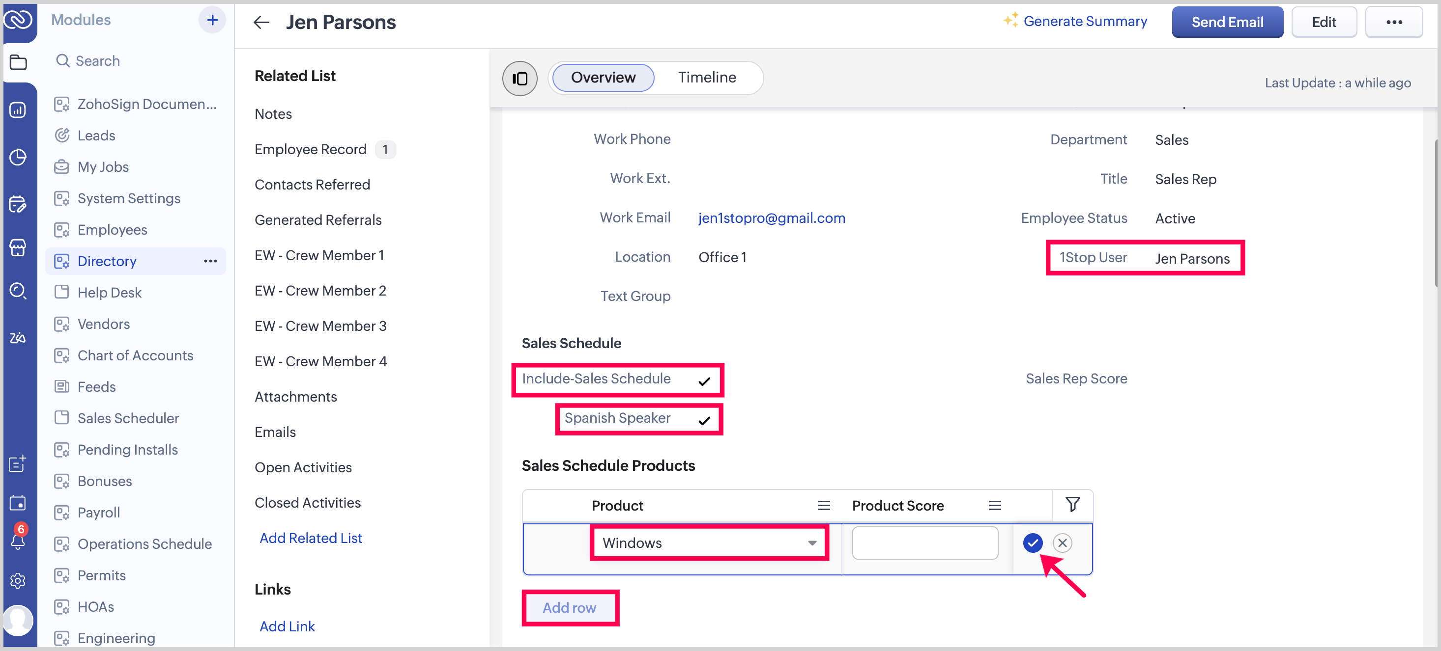Open the Directory module options ellipsis

tap(210, 261)
